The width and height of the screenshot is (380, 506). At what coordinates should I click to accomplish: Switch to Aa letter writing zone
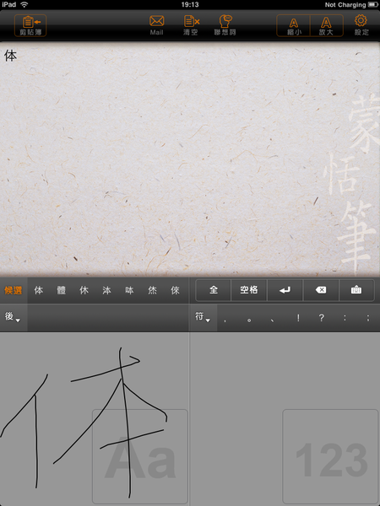[x=140, y=456]
